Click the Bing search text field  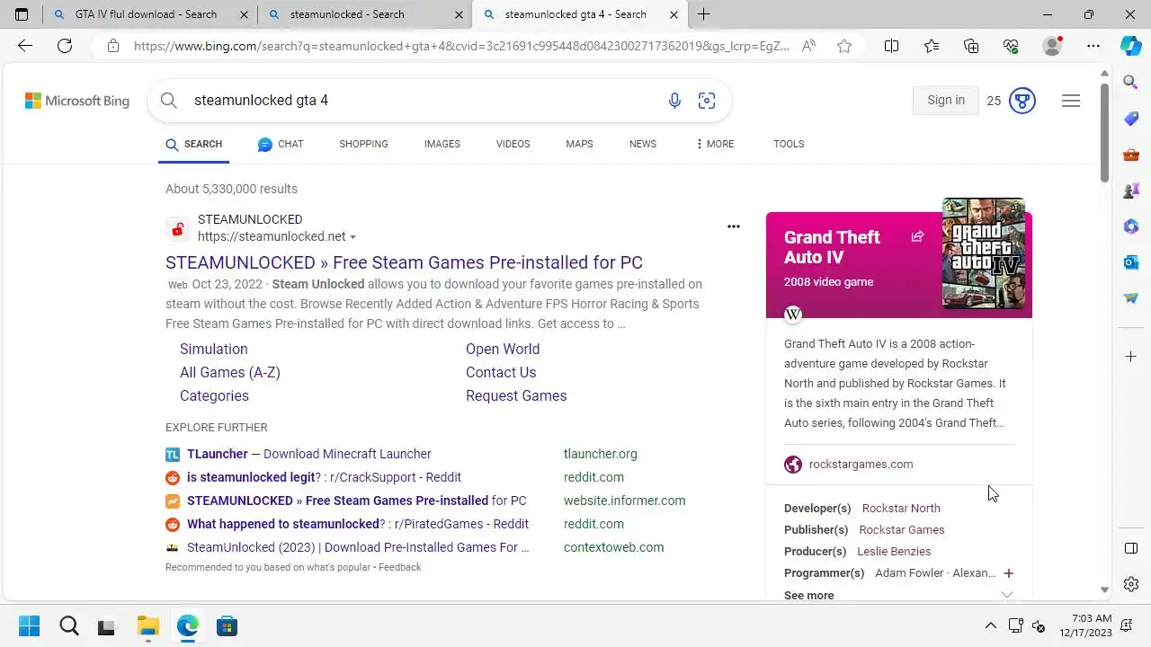(x=423, y=101)
